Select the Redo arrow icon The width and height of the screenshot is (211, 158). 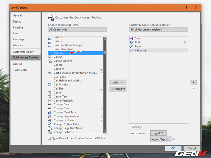point(131,46)
